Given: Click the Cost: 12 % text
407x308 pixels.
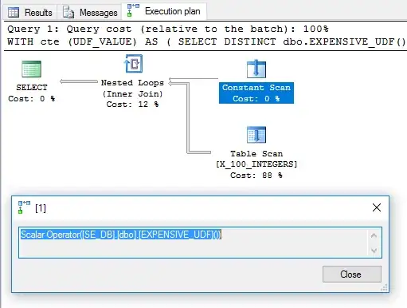Looking at the screenshot, I should (132, 105).
